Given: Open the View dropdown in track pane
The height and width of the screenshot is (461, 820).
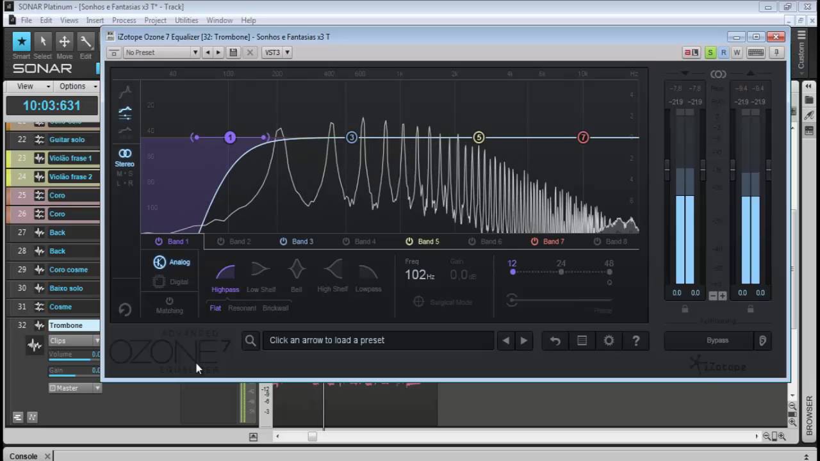Looking at the screenshot, I should (33, 86).
